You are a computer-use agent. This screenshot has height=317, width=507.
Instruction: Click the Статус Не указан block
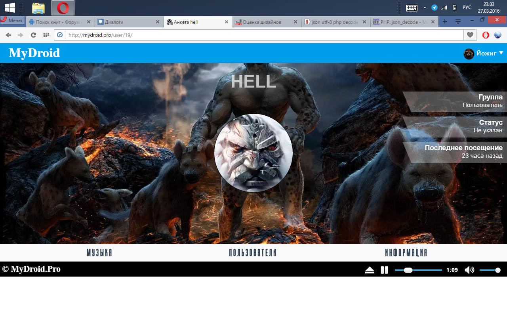[455, 126]
